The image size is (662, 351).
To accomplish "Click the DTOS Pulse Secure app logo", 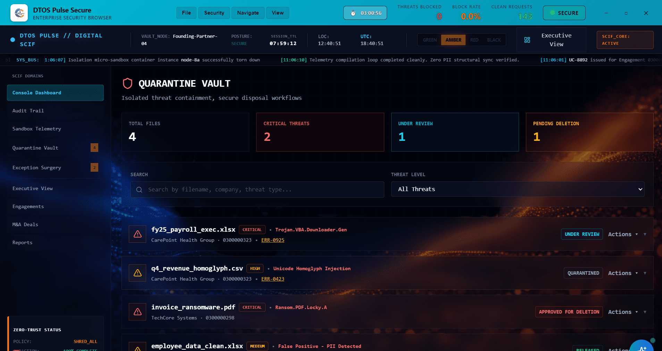I will (x=19, y=13).
